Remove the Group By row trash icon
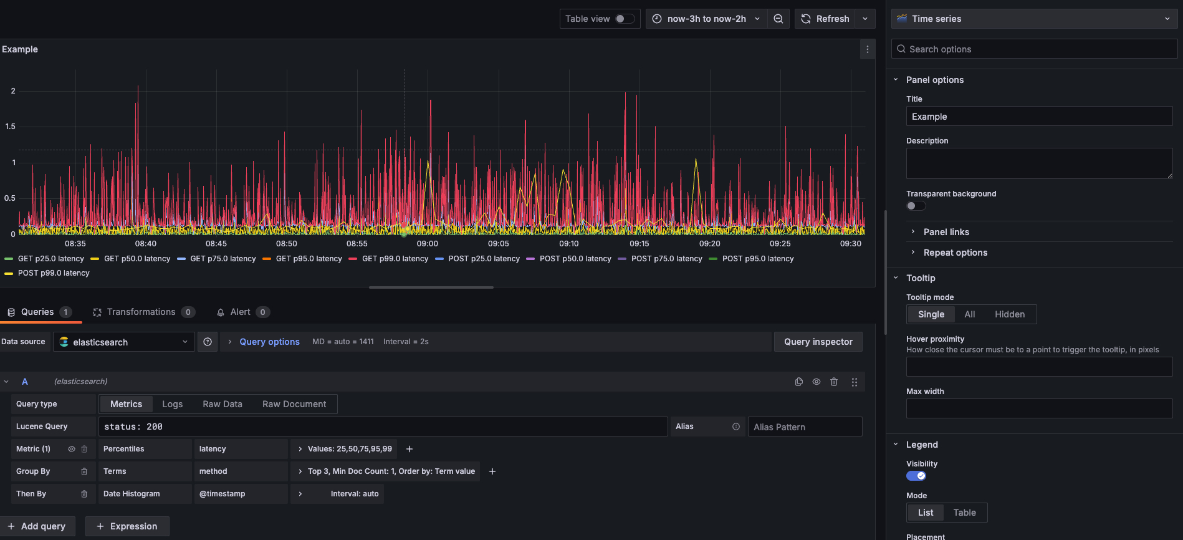This screenshot has height=540, width=1183. 84,471
